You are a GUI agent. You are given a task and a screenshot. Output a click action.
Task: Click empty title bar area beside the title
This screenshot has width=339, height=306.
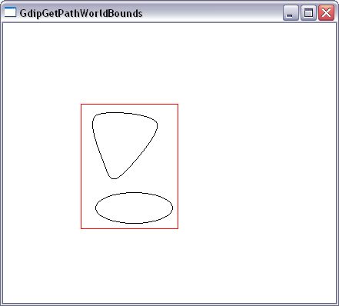click(213, 12)
